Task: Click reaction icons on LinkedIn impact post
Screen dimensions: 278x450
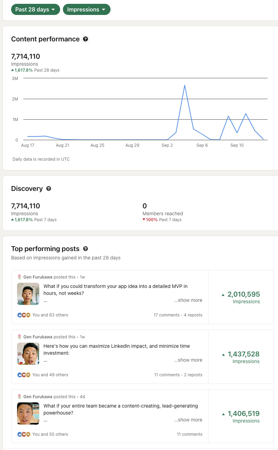Action: point(24,375)
